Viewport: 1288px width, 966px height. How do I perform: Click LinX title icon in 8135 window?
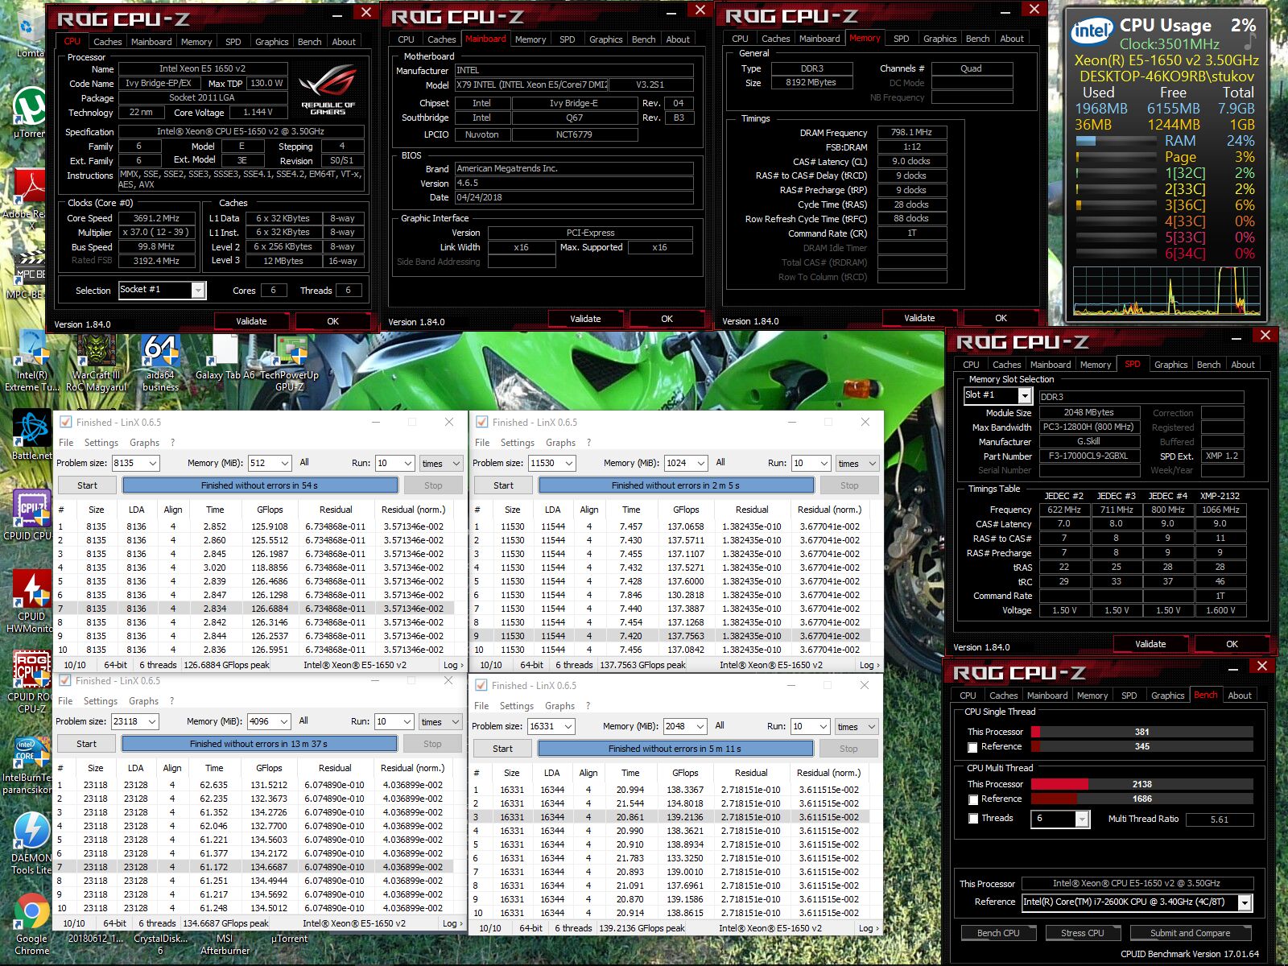click(65, 422)
